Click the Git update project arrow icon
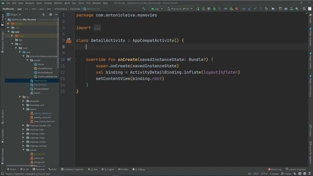 (x=249, y=9)
